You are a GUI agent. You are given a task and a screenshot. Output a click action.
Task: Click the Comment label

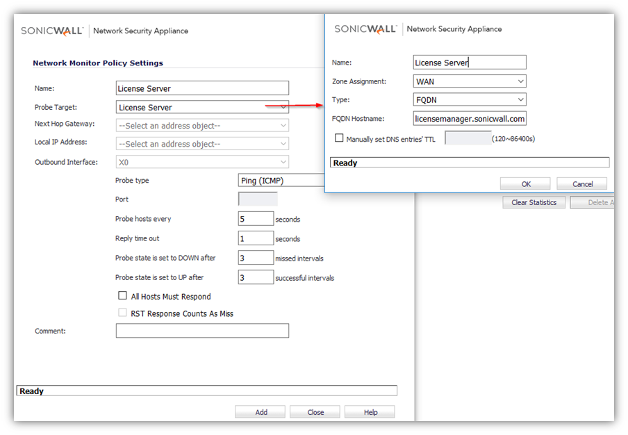click(x=50, y=331)
